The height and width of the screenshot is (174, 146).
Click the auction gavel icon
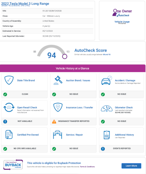point(58,80)
